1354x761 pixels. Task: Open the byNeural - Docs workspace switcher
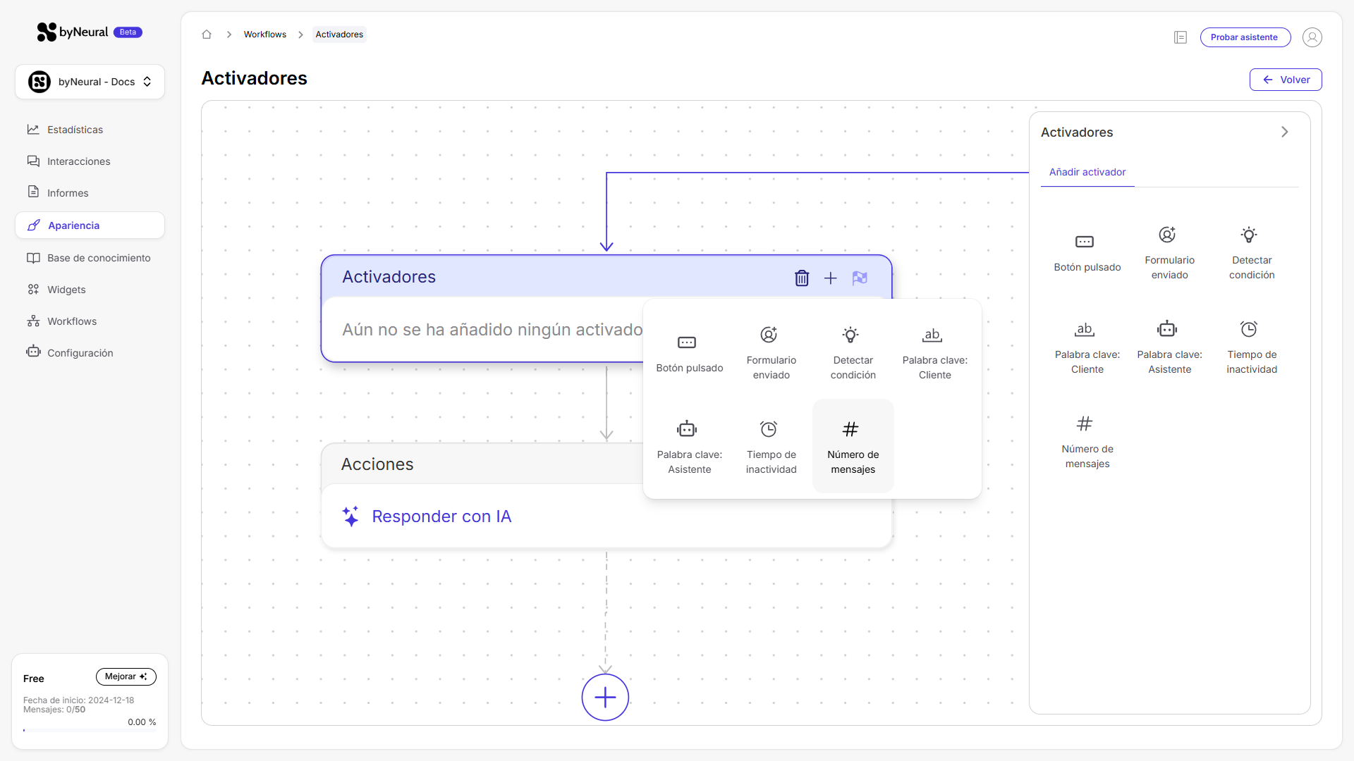90,82
